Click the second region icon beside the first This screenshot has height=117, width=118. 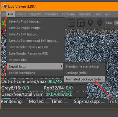click(81, 23)
